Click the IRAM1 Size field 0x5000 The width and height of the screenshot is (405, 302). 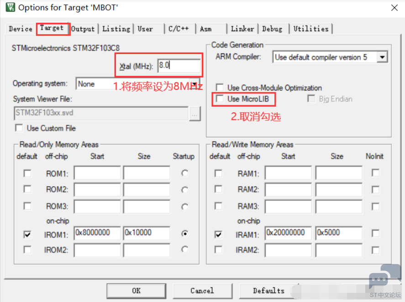click(339, 233)
